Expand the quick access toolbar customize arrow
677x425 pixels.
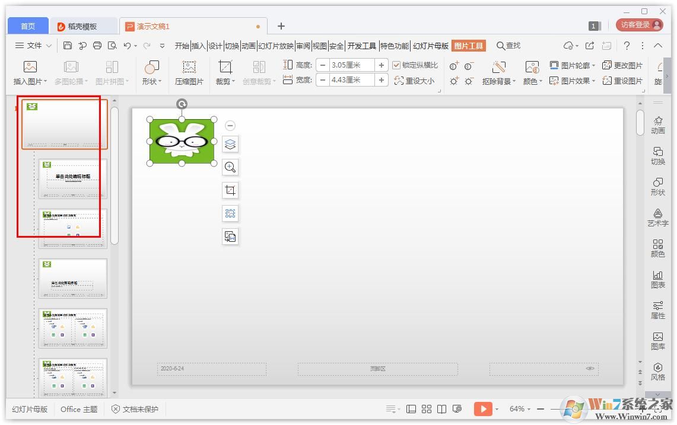pos(162,45)
